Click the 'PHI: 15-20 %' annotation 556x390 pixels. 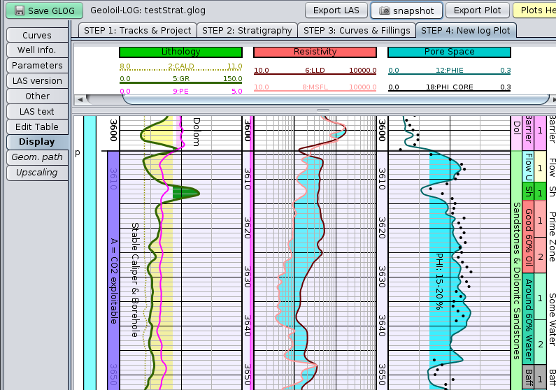[x=439, y=282]
